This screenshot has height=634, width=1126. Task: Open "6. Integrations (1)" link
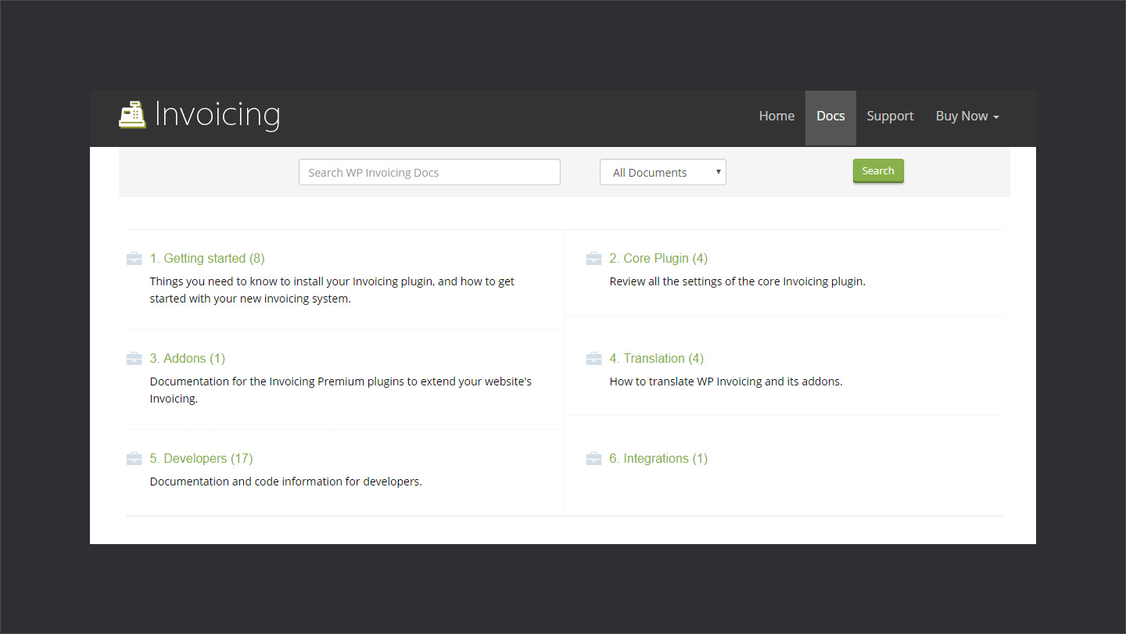click(658, 459)
